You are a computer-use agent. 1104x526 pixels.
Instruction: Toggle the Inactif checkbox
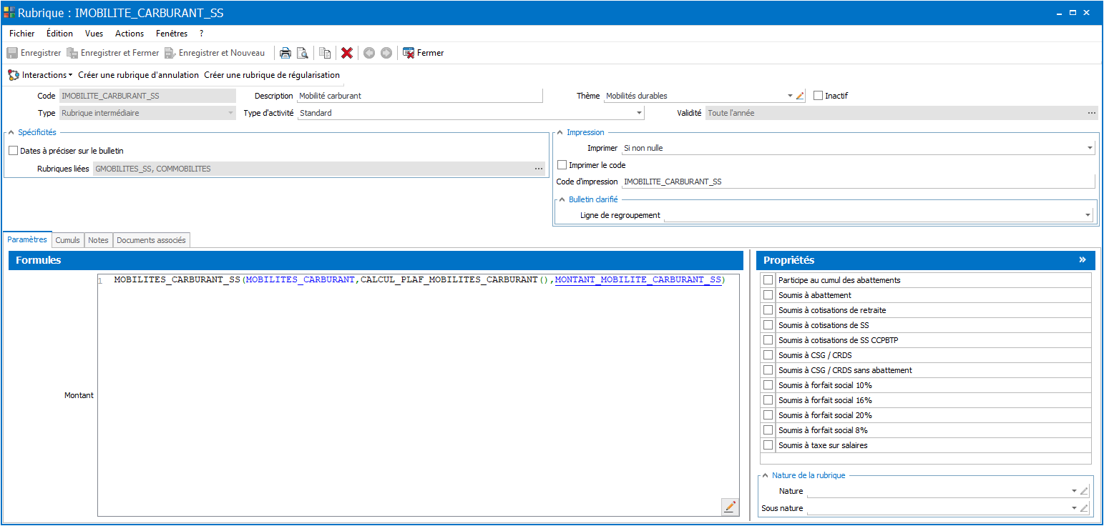(819, 96)
